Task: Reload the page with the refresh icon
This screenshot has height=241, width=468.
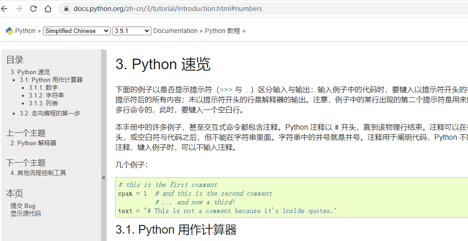Action: 33,9
